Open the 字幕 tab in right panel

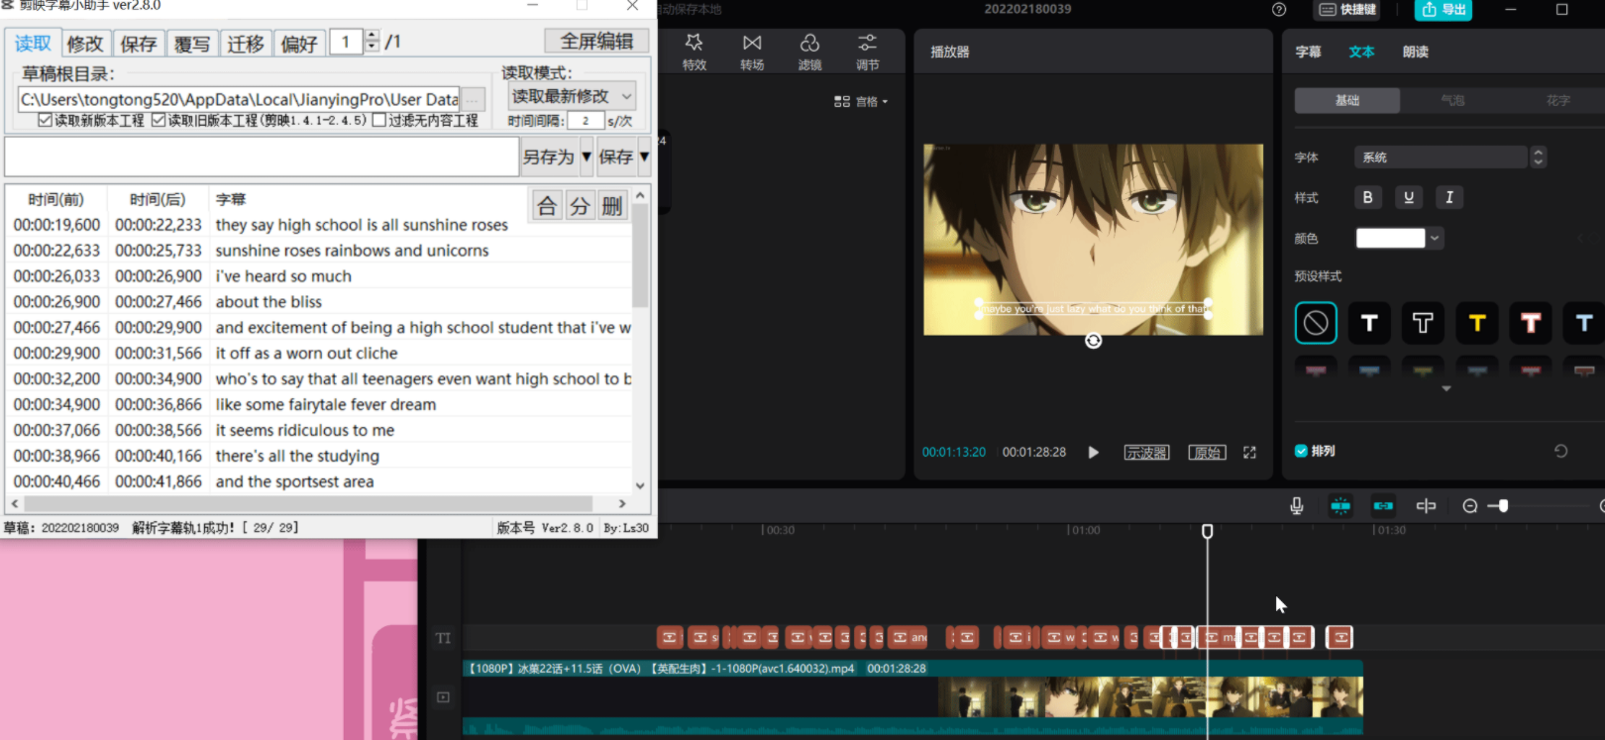(x=1309, y=52)
